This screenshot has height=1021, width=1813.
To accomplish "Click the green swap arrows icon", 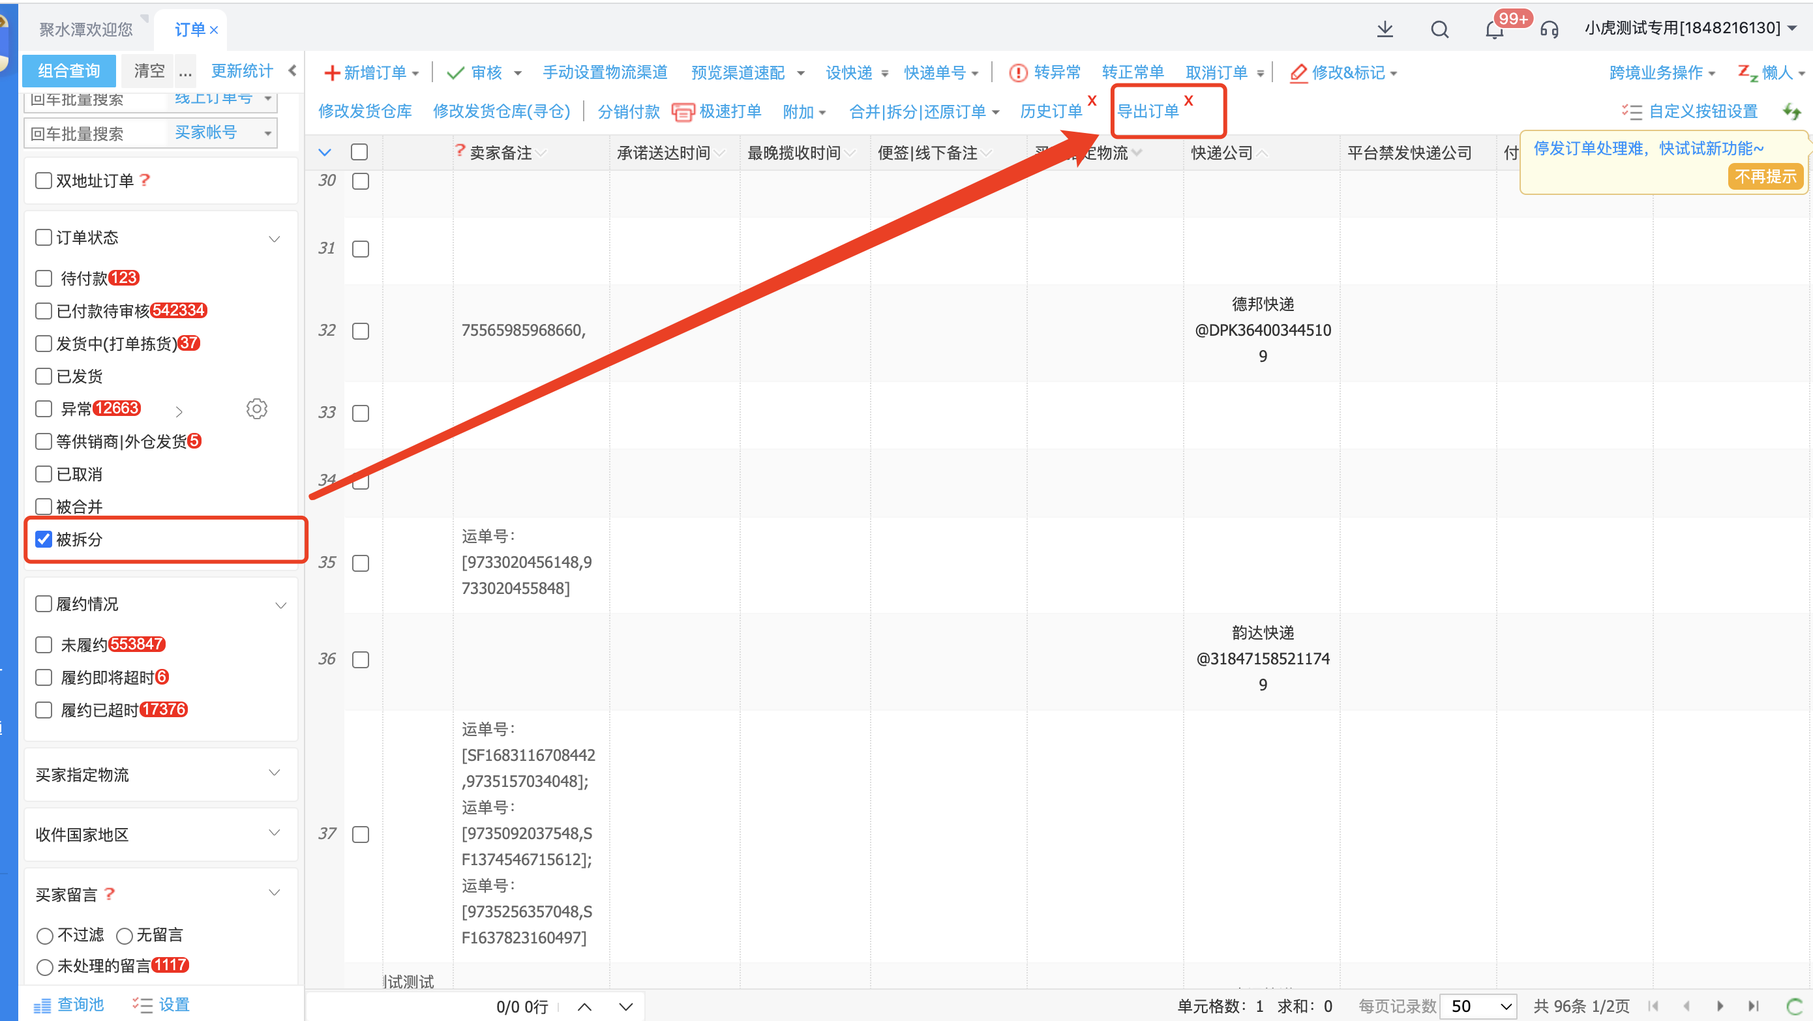I will coord(1792,111).
